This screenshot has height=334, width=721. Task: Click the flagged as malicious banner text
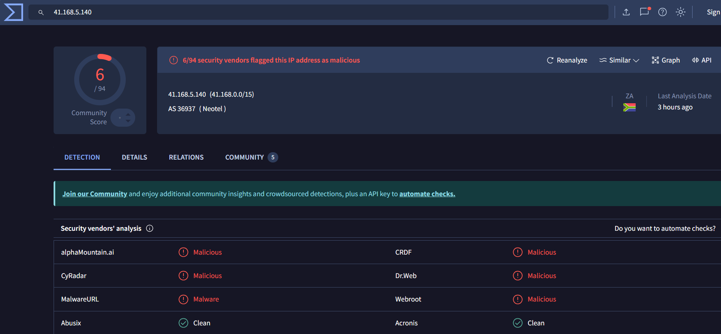point(271,60)
